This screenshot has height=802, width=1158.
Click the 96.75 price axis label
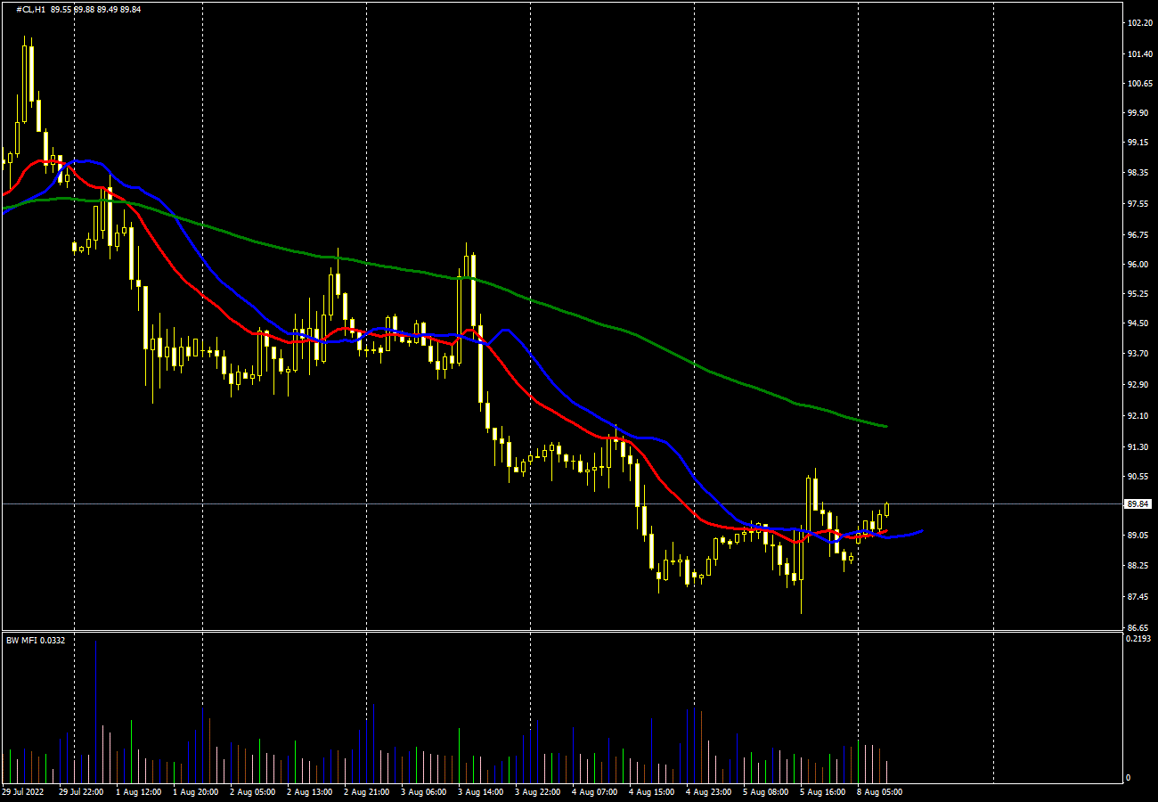coord(1139,235)
